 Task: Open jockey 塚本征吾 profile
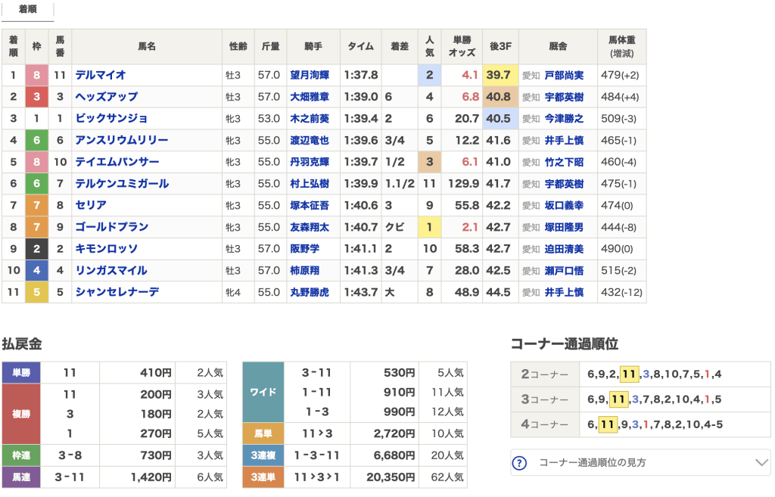coord(310,205)
